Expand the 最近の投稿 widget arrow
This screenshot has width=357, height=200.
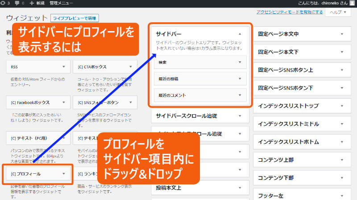[x=240, y=79]
